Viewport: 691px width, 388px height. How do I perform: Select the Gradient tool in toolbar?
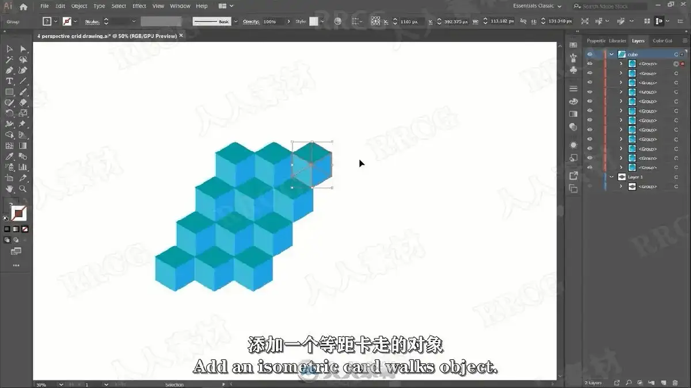coord(23,145)
